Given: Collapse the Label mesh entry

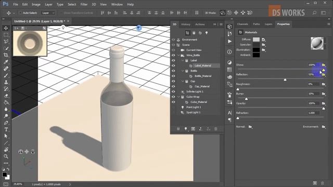Looking at the screenshot, I should 183,60.
